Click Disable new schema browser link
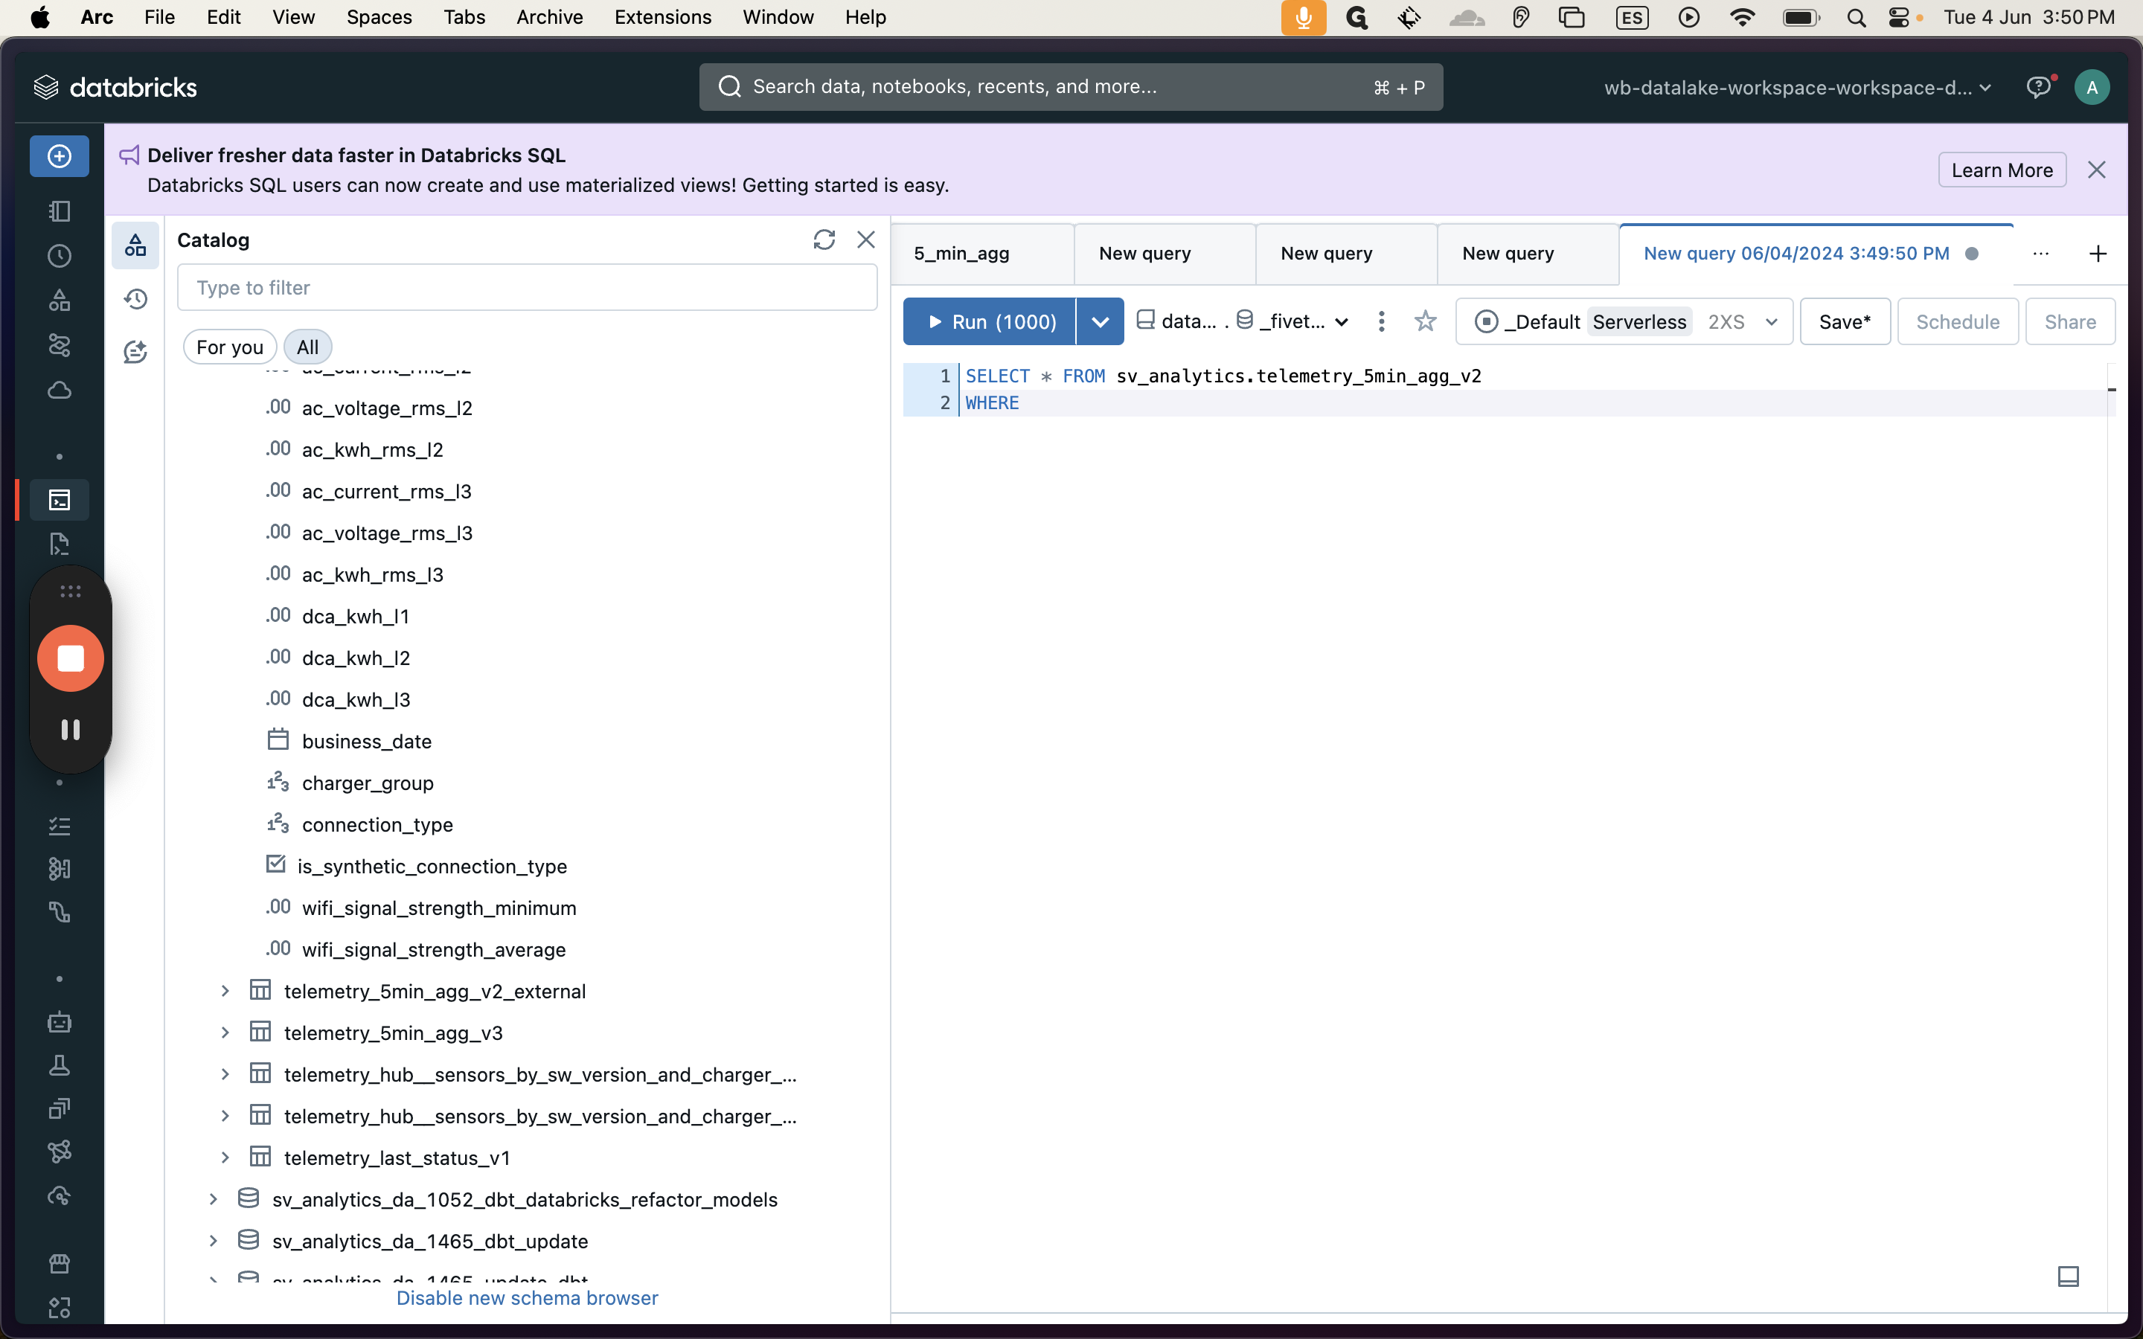Viewport: 2143px width, 1339px height. pos(527,1297)
